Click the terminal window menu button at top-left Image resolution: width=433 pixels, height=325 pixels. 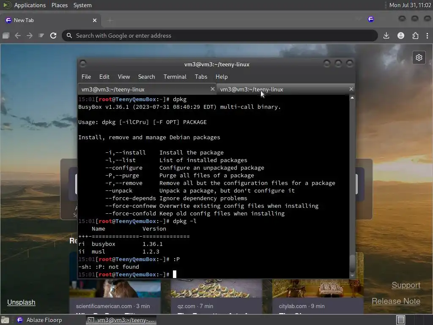pyautogui.click(x=83, y=64)
